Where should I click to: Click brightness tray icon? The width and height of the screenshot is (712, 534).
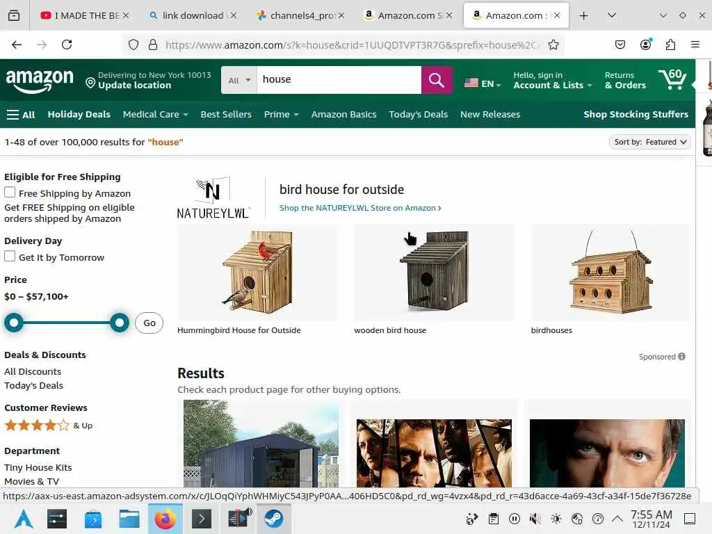point(556,519)
